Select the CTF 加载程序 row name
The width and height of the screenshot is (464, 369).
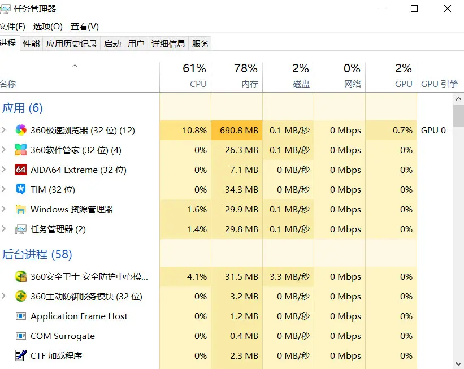coord(56,355)
